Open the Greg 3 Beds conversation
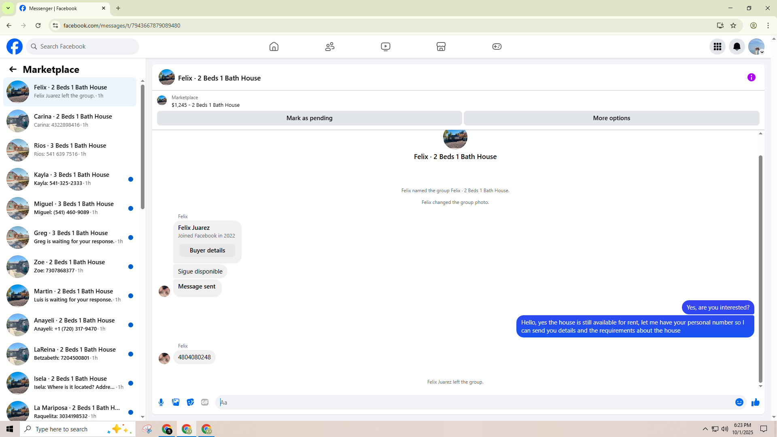Viewport: 777px width, 437px height. click(70, 238)
